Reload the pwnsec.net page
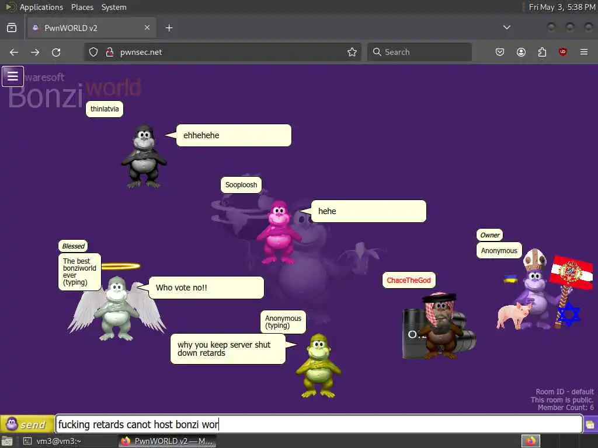The width and height of the screenshot is (598, 448). click(x=56, y=52)
